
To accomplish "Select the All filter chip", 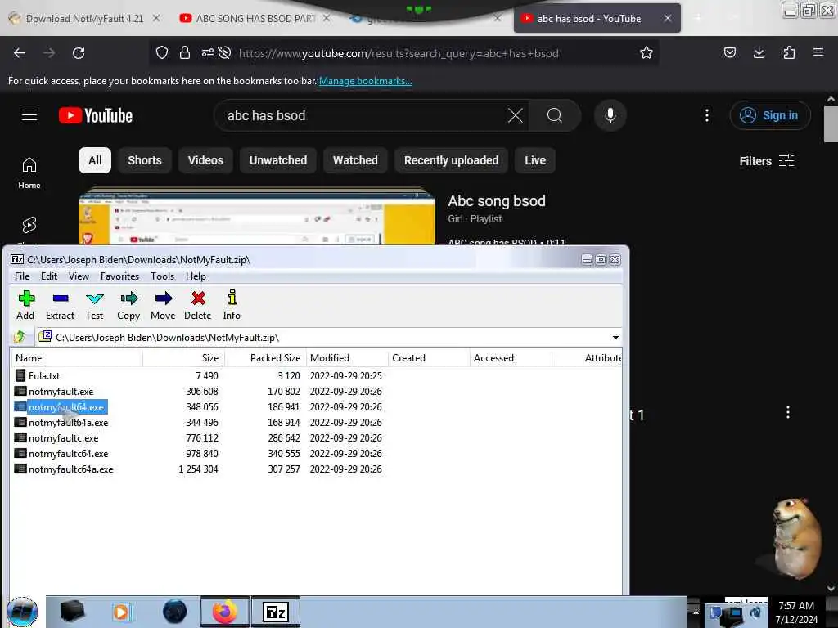I will click(95, 160).
